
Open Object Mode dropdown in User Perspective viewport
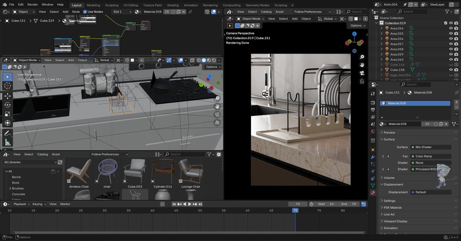[27, 60]
